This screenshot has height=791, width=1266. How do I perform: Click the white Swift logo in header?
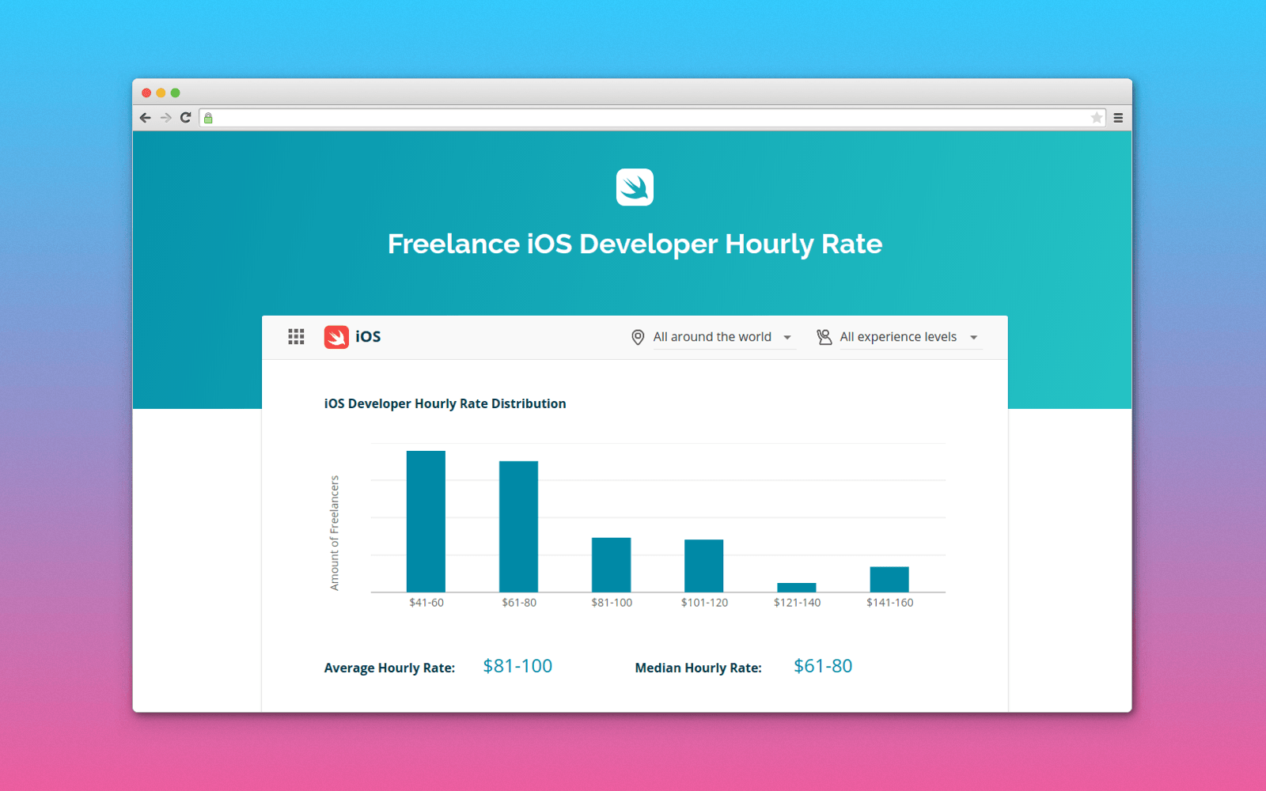coord(635,187)
